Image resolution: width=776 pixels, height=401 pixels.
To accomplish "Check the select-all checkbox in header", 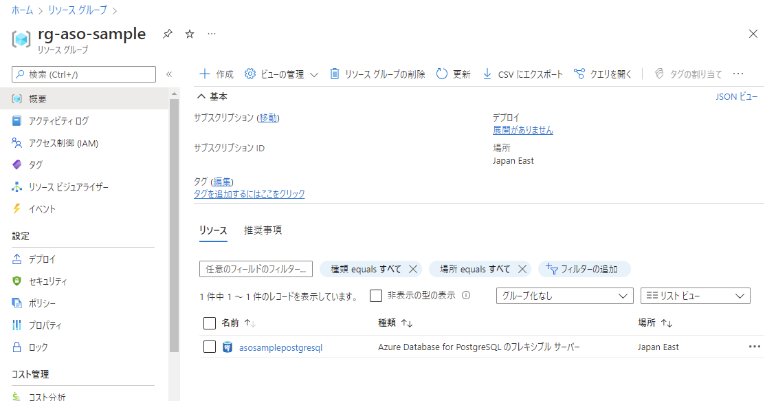I will click(x=210, y=323).
